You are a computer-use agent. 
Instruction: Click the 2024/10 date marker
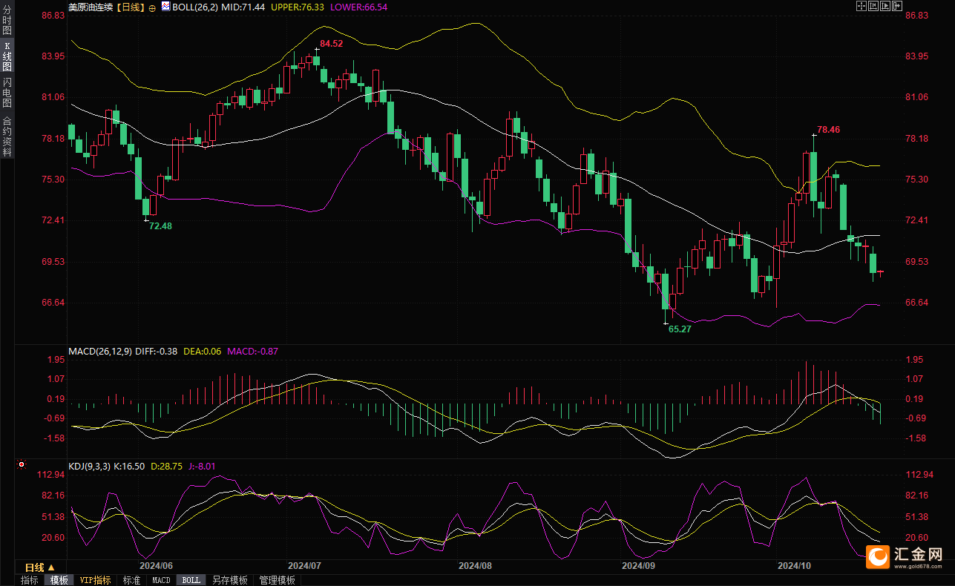click(794, 566)
